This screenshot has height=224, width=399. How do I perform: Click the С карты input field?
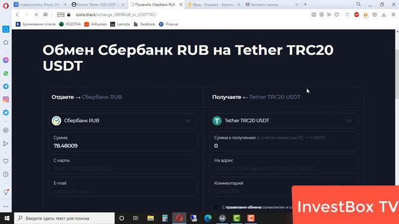(123, 164)
